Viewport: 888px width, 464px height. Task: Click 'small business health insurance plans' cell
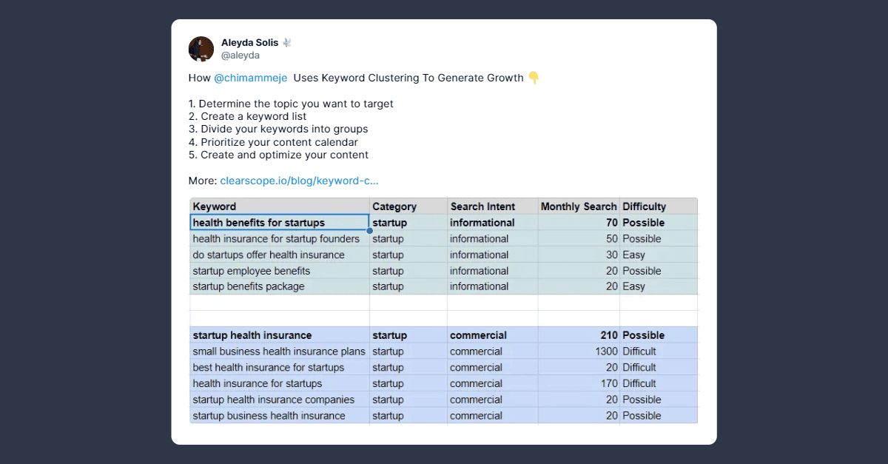[279, 352]
